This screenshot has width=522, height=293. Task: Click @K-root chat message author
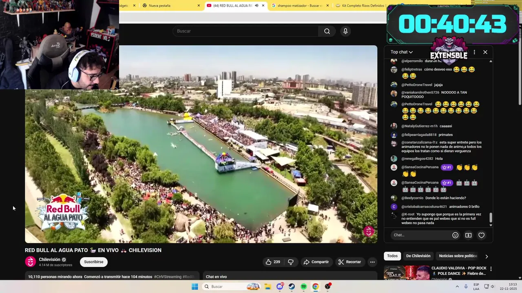(x=408, y=214)
